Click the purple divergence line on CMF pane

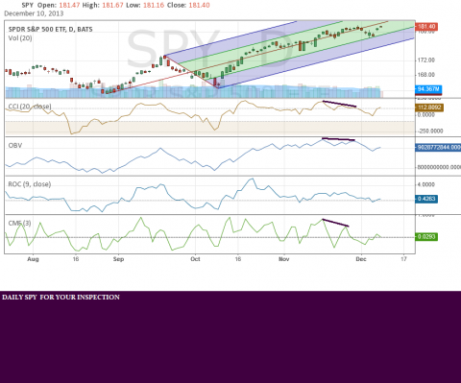point(335,223)
